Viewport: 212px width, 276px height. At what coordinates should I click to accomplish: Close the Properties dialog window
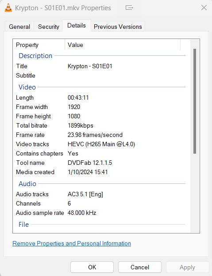(x=204, y=8)
